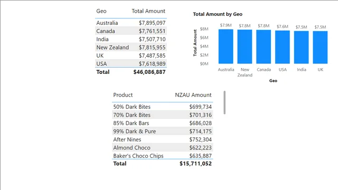The width and height of the screenshot is (338, 190).
Task: Select the Almond Choco product row
Action: [163, 148]
